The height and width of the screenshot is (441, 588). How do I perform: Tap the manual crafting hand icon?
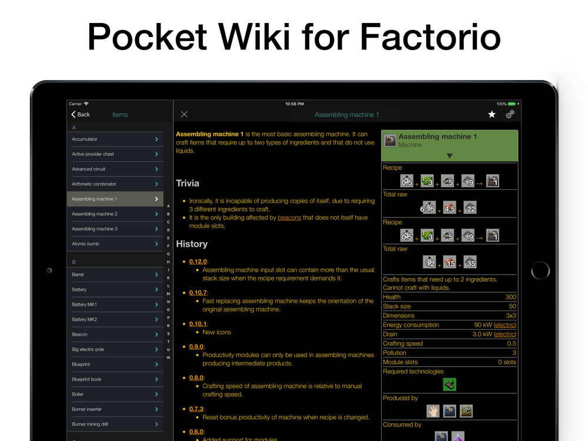tap(433, 411)
